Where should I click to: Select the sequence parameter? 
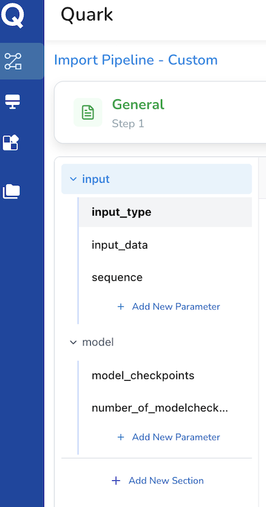(165, 278)
